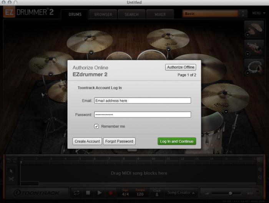Viewport: 269px width, 203px height.
Task: Open the hand claps percussion thumbnail
Action: tap(254, 29)
